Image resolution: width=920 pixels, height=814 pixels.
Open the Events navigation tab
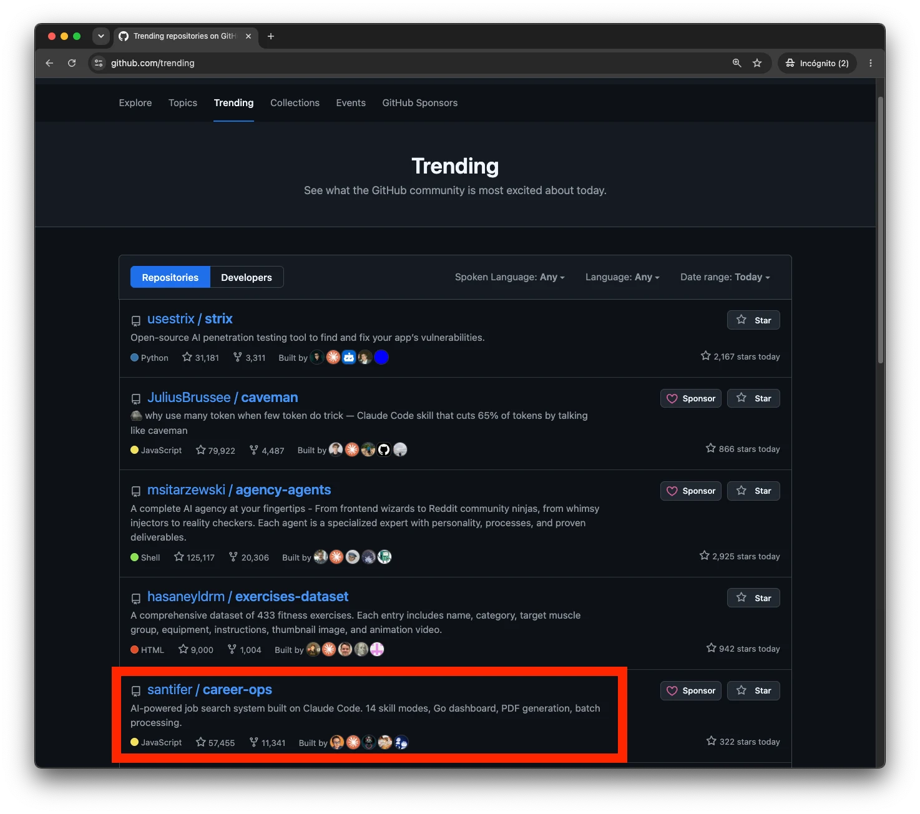pyautogui.click(x=351, y=103)
